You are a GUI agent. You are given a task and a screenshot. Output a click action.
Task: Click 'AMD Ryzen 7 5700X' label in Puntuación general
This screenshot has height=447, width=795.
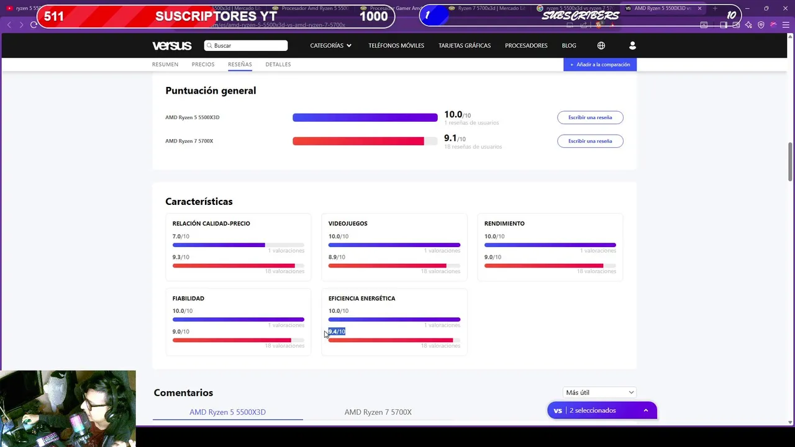tap(189, 141)
